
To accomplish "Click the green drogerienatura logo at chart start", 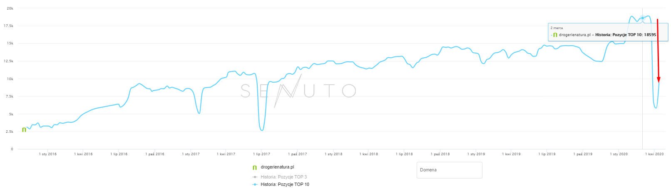I will pos(24,129).
